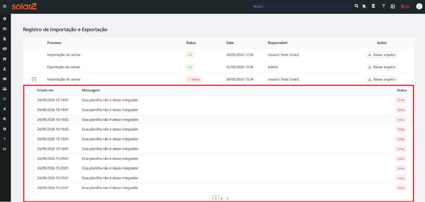
Task: Collapse the expanded Importação de usinas row
Action: click(34, 79)
